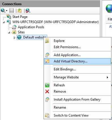Open the new connection dropdown arrow
This screenshot has width=112, height=120.
7,11
